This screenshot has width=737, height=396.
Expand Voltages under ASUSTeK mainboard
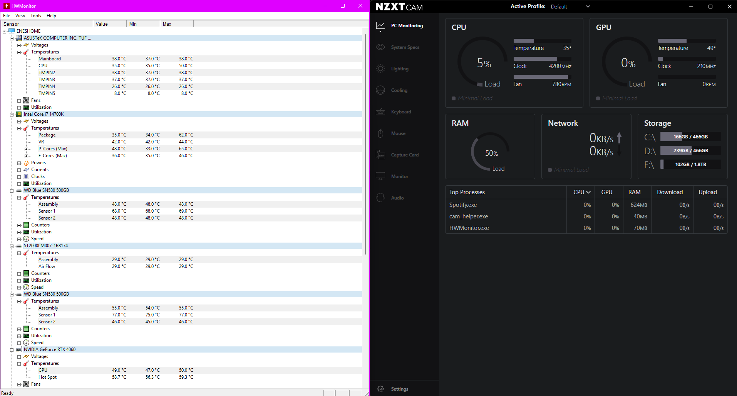19,45
